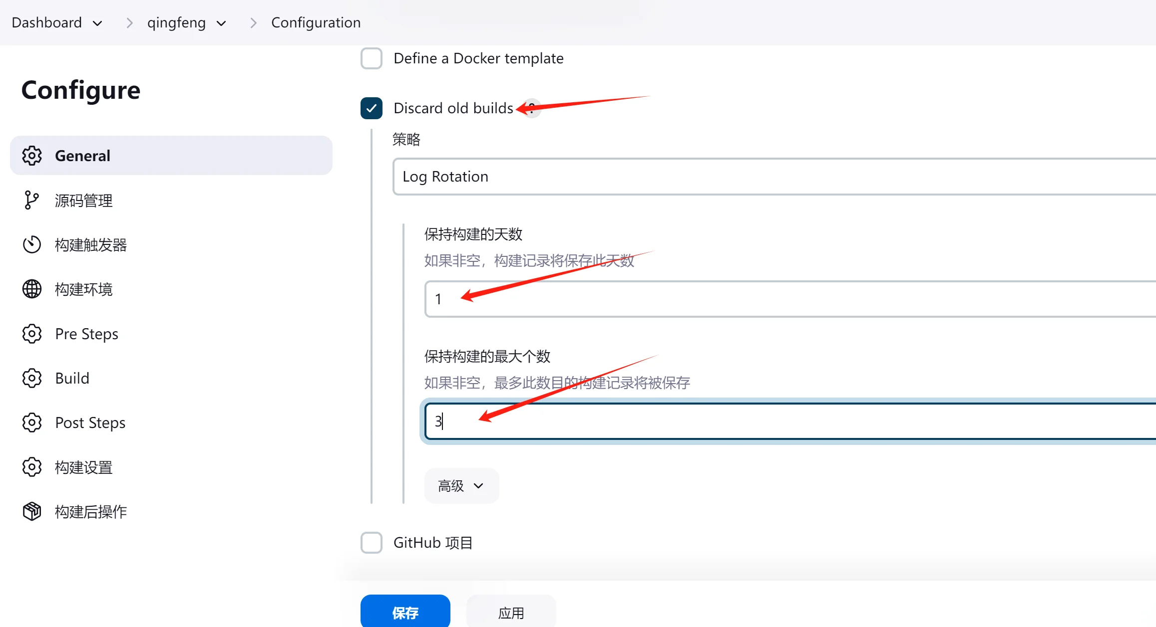Click the Configuration breadcrumb link
This screenshot has height=627, width=1156.
point(316,22)
